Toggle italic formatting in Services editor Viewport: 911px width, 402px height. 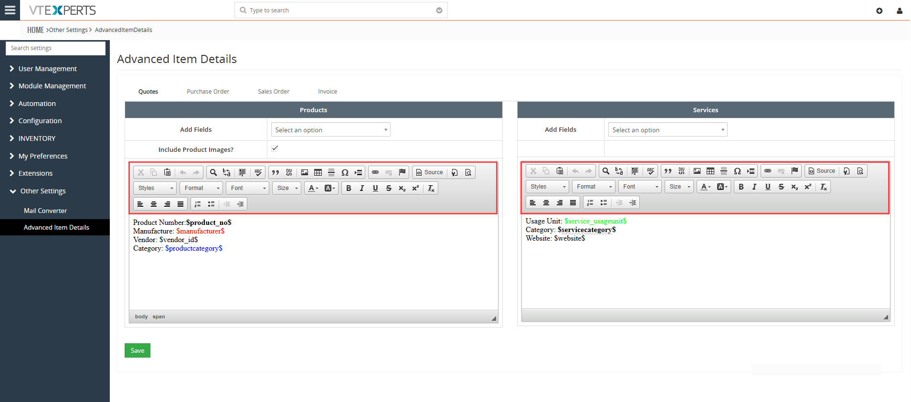click(x=754, y=187)
